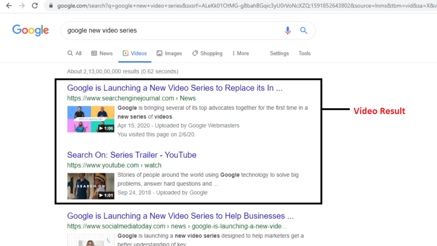Viewport: 437px width, 246px height.
Task: Start voice search with the microphone icon
Action: pyautogui.click(x=288, y=30)
